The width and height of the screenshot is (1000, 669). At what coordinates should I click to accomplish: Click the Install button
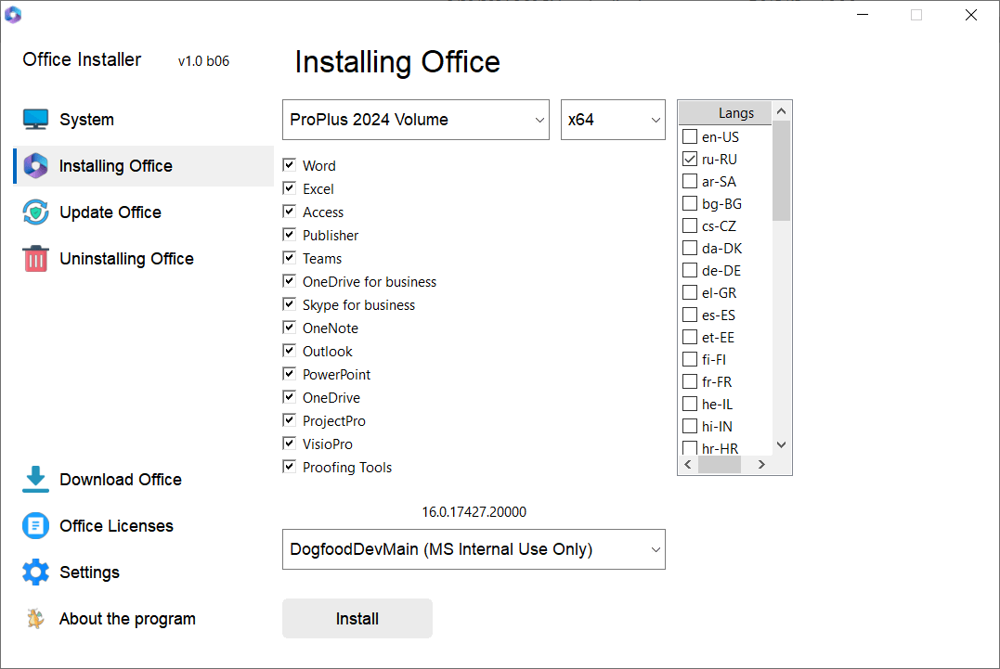pyautogui.click(x=357, y=618)
